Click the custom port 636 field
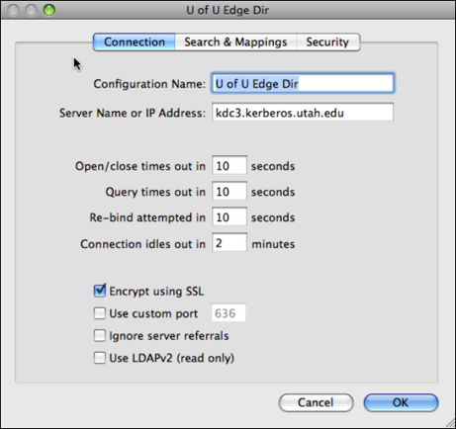The height and width of the screenshot is (429, 456). pos(228,312)
